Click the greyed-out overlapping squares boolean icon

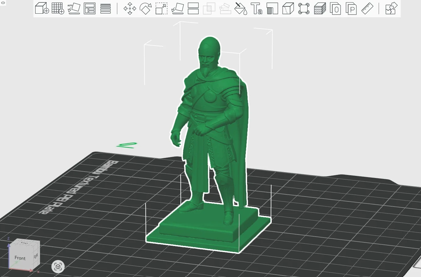[x=209, y=9]
